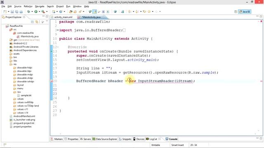This screenshot has height=148, width=264.
Task: Minimize the Project Explorer panel
Action: [43, 16]
